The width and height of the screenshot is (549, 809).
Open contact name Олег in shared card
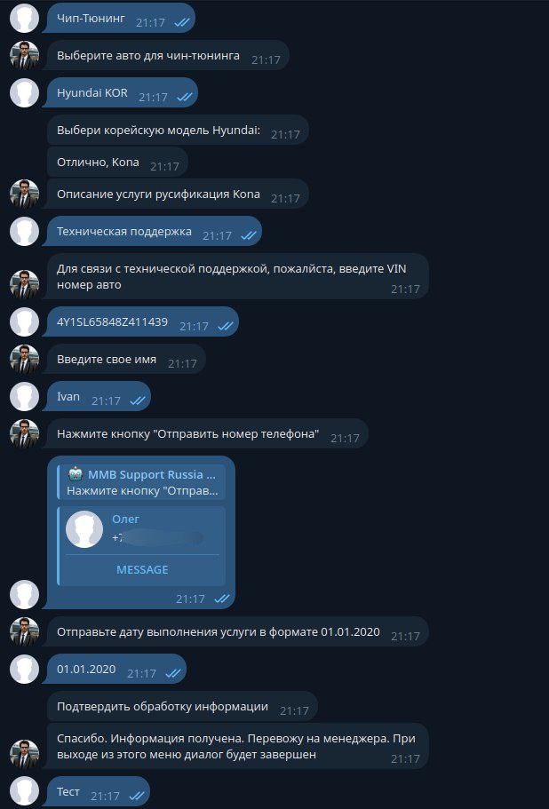pos(126,519)
